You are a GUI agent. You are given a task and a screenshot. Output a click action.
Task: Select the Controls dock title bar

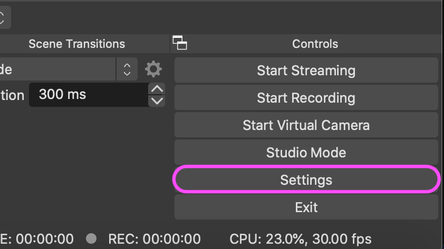coord(315,44)
